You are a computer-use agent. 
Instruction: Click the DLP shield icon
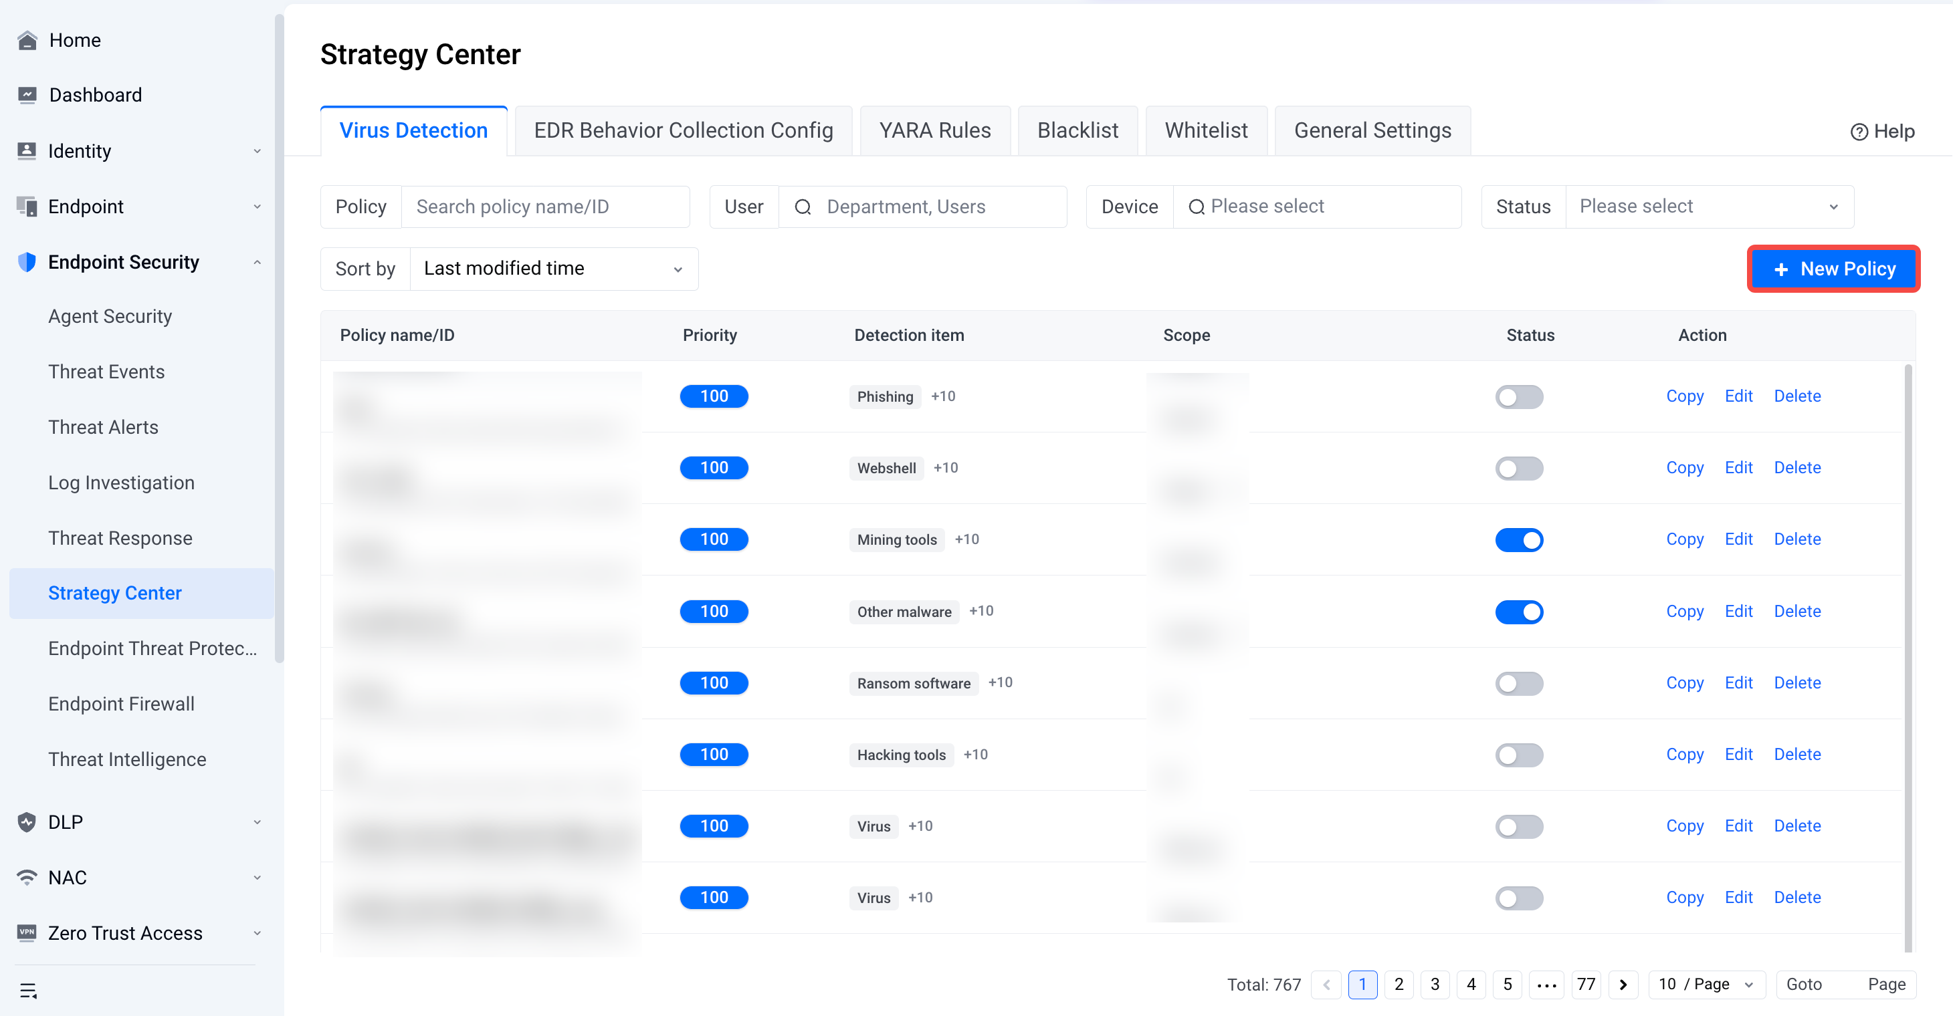pyautogui.click(x=27, y=822)
